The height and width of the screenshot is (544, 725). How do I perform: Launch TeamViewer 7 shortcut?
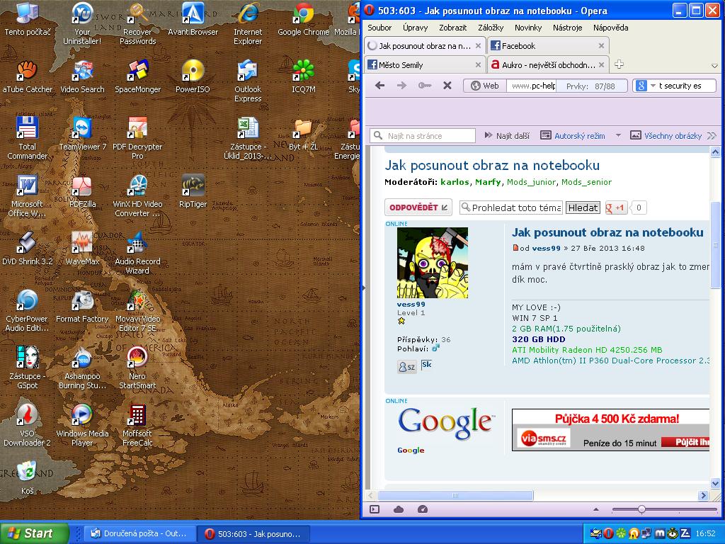coord(82,134)
